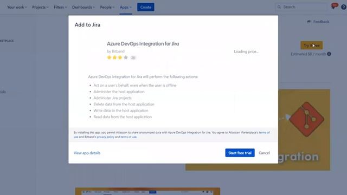
Task: Open the notifications bell icon
Action: (333, 6)
